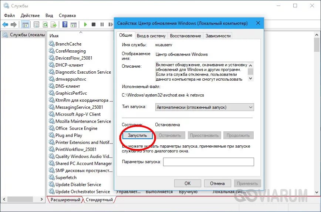Click the gear icon beside Shared PC Account Manager
Image resolution: width=321 pixels, height=212 pixels.
(x=52, y=163)
